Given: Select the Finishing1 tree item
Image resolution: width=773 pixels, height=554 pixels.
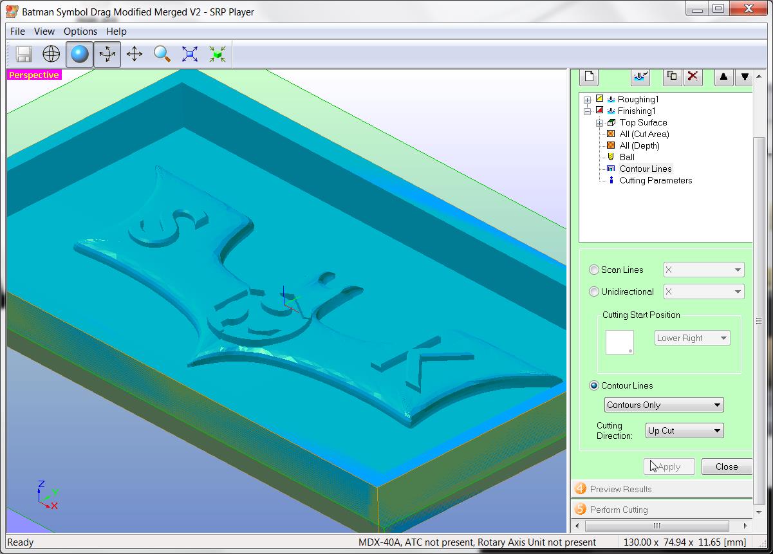Looking at the screenshot, I should click(637, 111).
